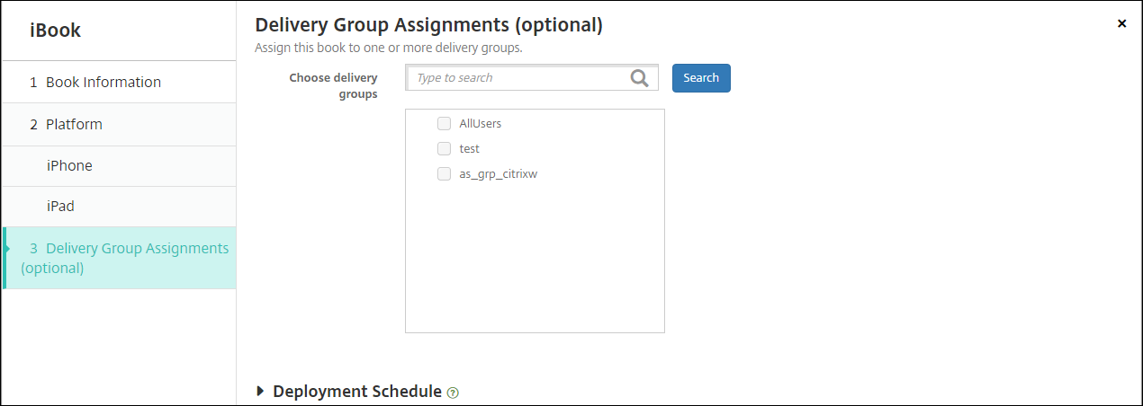
Task: Click the Deployment Schedule help icon
Action: (453, 393)
